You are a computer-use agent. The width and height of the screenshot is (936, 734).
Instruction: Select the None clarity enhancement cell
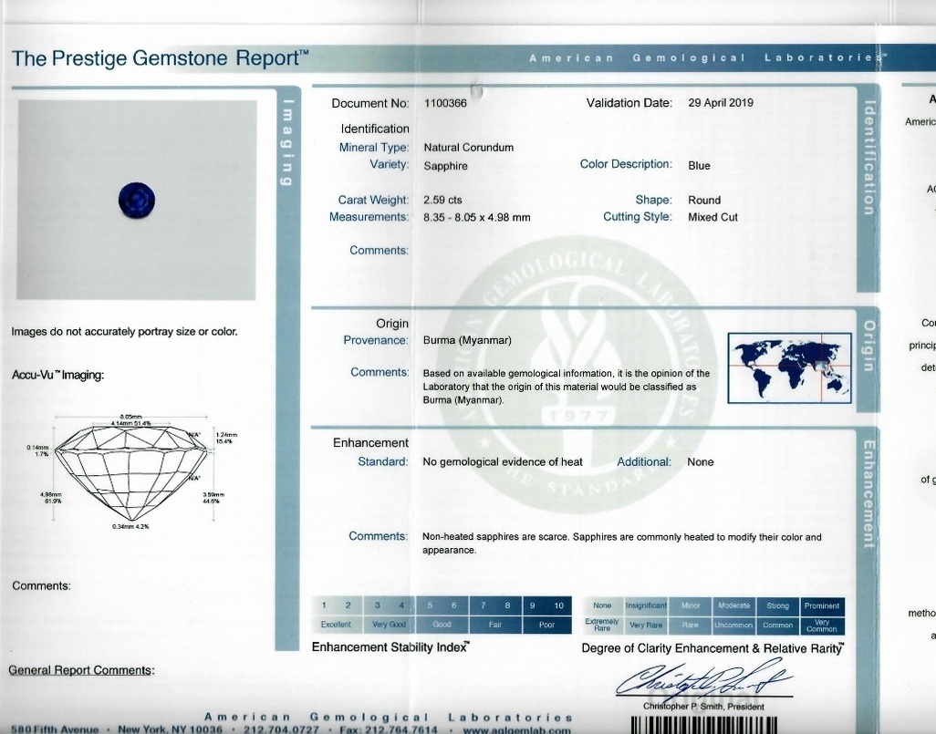click(602, 605)
